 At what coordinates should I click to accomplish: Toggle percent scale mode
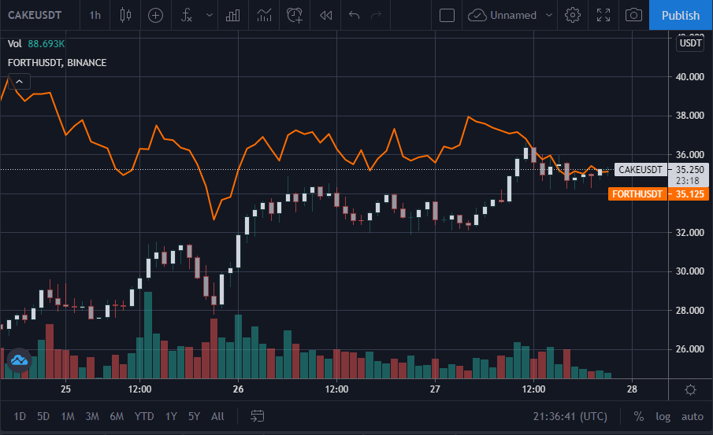(x=639, y=416)
